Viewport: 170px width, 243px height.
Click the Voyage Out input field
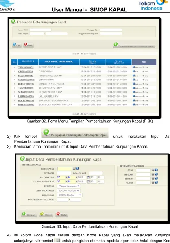(x=96, y=173)
